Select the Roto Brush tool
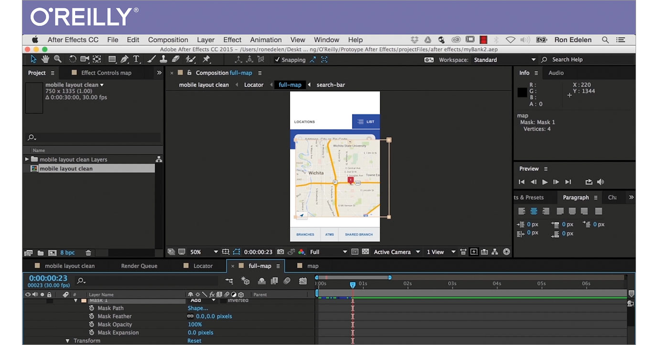Image resolution: width=658 pixels, height=345 pixels. click(191, 59)
